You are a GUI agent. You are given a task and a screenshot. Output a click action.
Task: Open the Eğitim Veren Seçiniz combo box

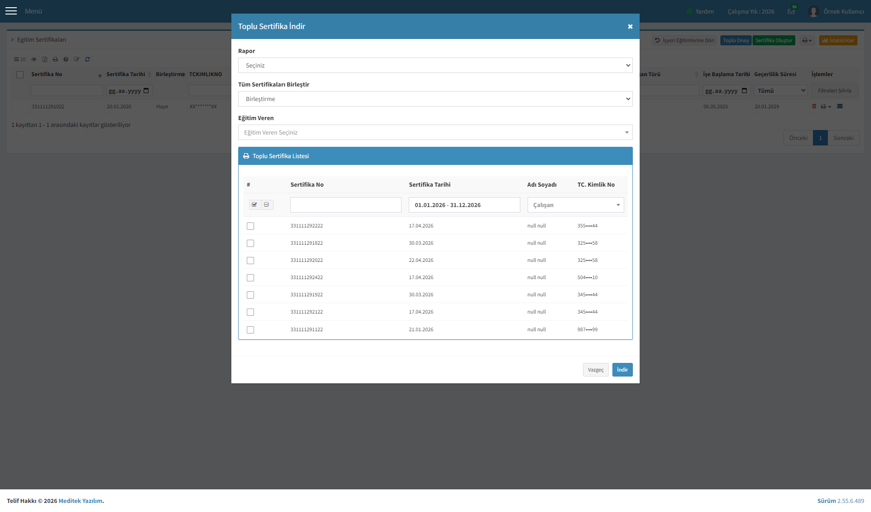(x=435, y=132)
